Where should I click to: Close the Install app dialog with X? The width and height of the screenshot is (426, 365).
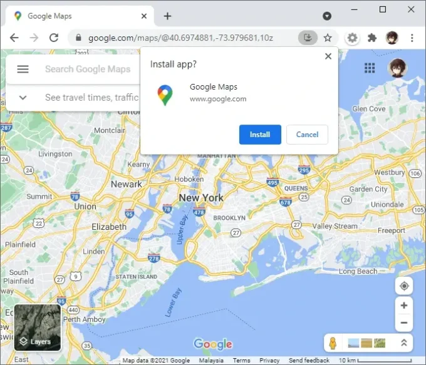pos(328,56)
